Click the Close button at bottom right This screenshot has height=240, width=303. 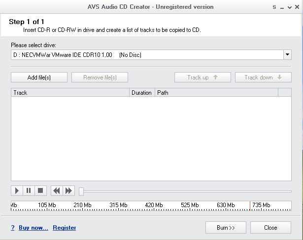[270, 228]
